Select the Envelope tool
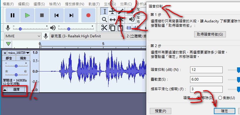Viewport: 240px width, 115px height. (x=113, y=11)
